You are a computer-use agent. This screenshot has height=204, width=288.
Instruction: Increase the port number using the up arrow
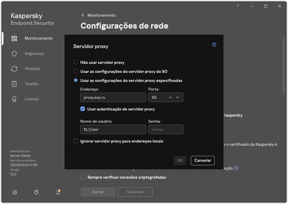pos(170,97)
